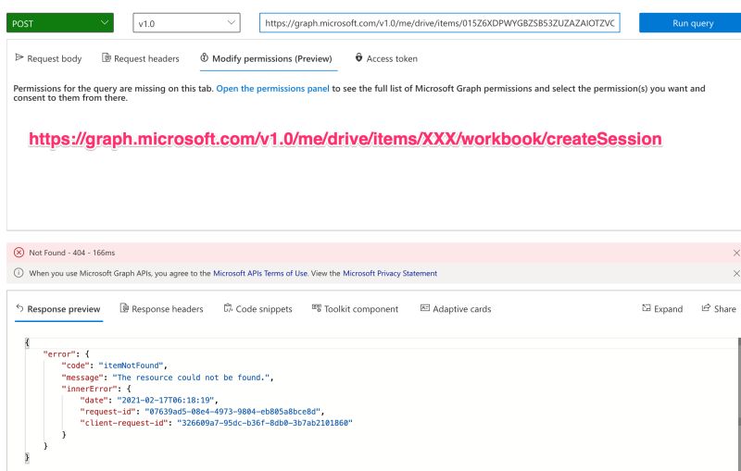Click the "itemNotFound" code value
Image resolution: width=741 pixels, height=471 pixels.
pos(131,366)
